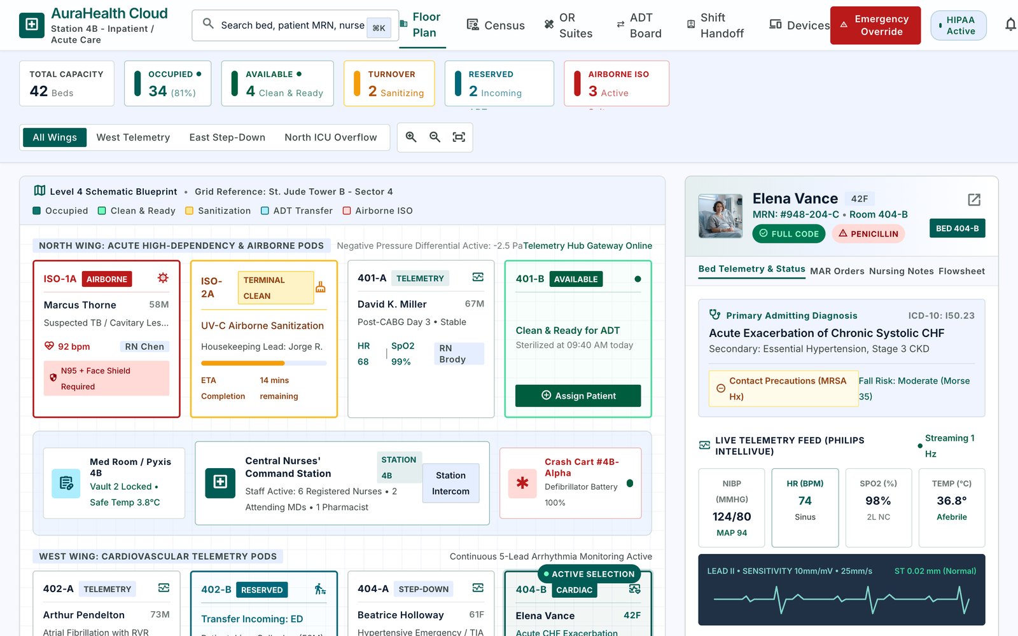
Task: Open the MAR Orders patient tab
Action: (x=837, y=271)
